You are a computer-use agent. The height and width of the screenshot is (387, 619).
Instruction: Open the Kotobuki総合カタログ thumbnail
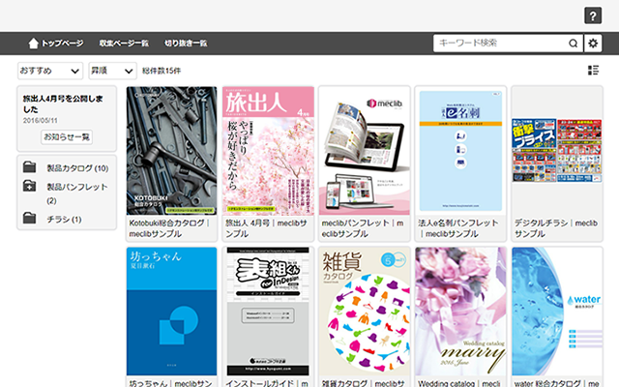[172, 150]
